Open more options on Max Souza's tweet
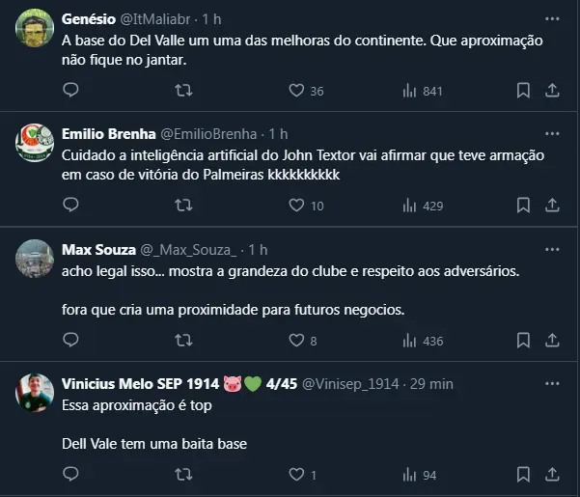580x497 pixels. coord(552,249)
